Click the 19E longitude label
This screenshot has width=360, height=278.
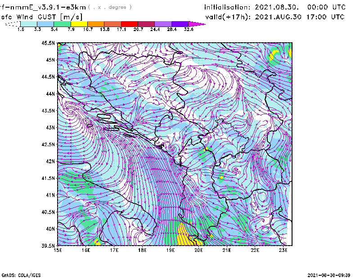(x=171, y=250)
